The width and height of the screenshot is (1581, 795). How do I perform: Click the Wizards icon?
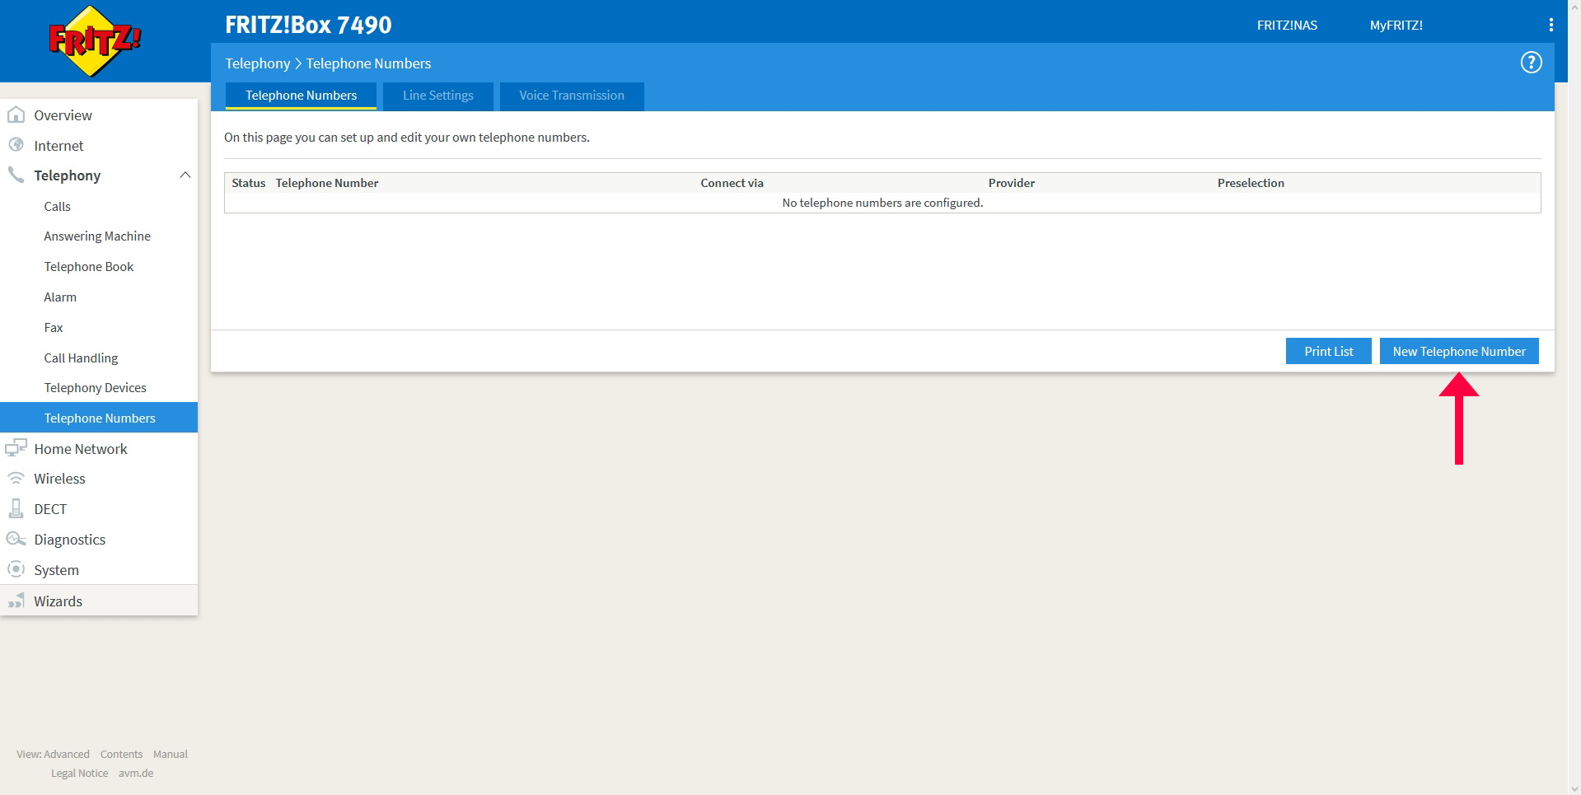pos(16,601)
